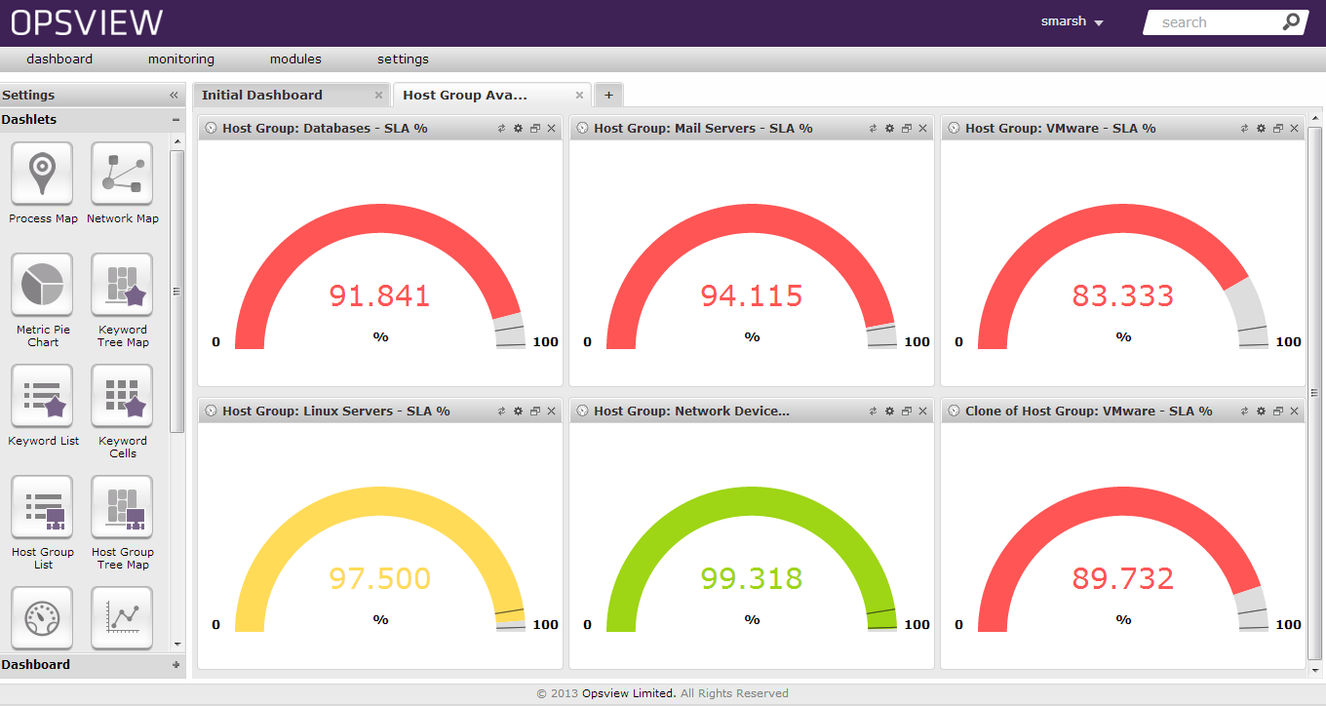Screen dimensions: 1326x706
Task: Open the settings menu
Action: click(403, 59)
